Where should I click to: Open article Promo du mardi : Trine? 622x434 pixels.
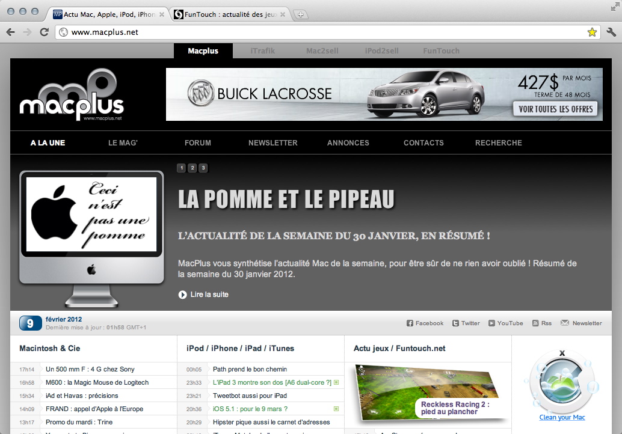(79, 422)
